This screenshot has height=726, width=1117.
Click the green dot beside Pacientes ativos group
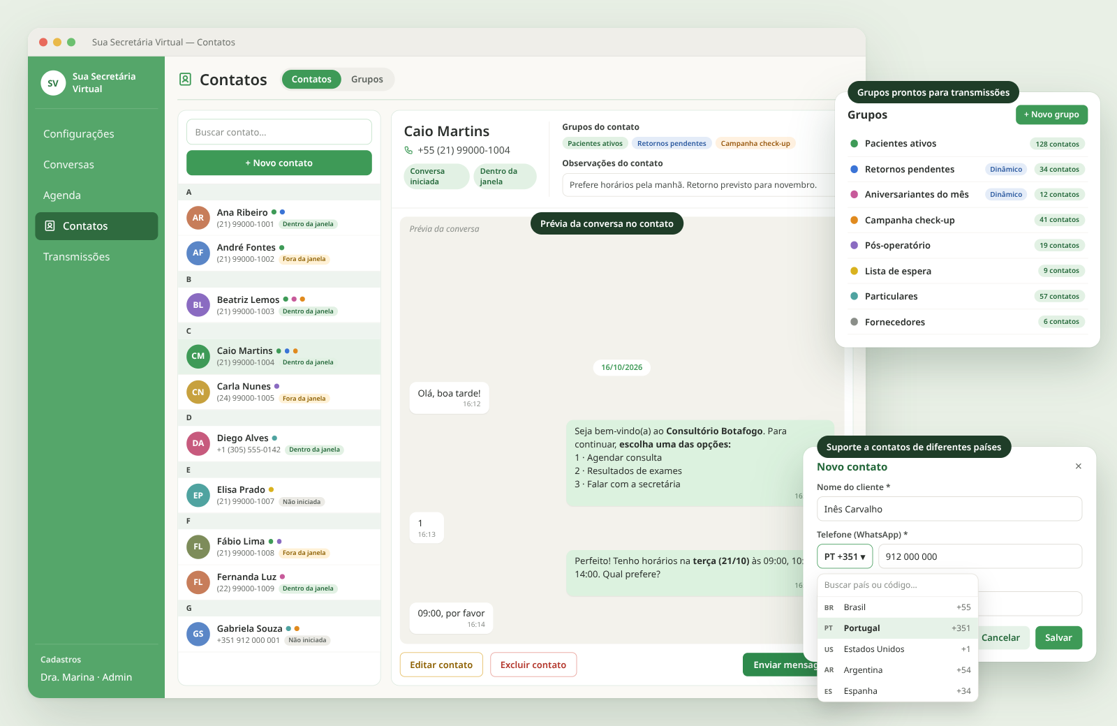tap(854, 144)
